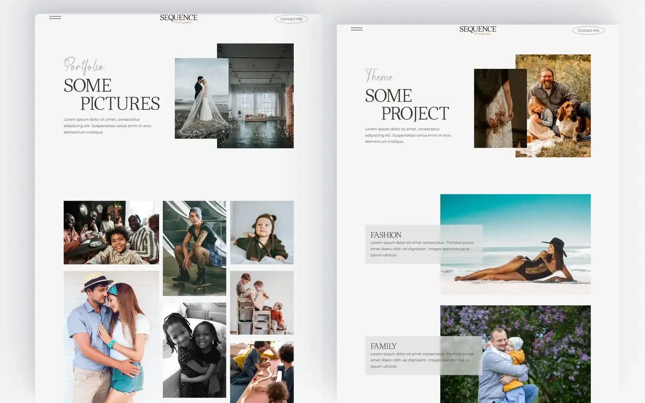Open the FAMILY project card
The width and height of the screenshot is (645, 403).
[x=424, y=355]
